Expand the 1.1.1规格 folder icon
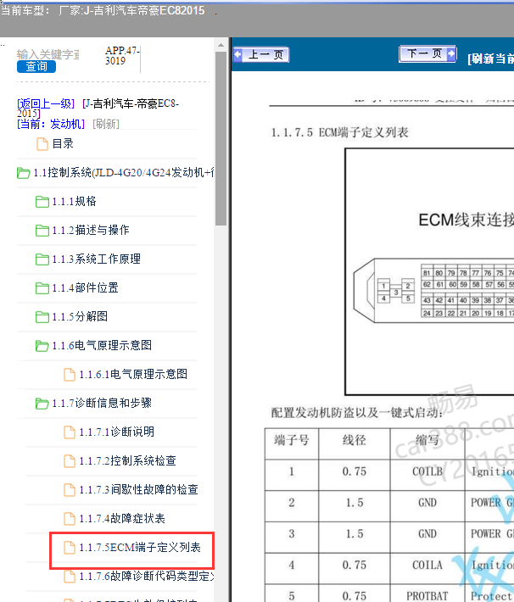 tap(42, 202)
